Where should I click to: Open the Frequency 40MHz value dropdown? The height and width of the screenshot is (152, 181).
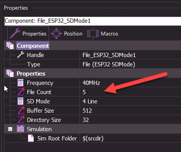coord(130,83)
